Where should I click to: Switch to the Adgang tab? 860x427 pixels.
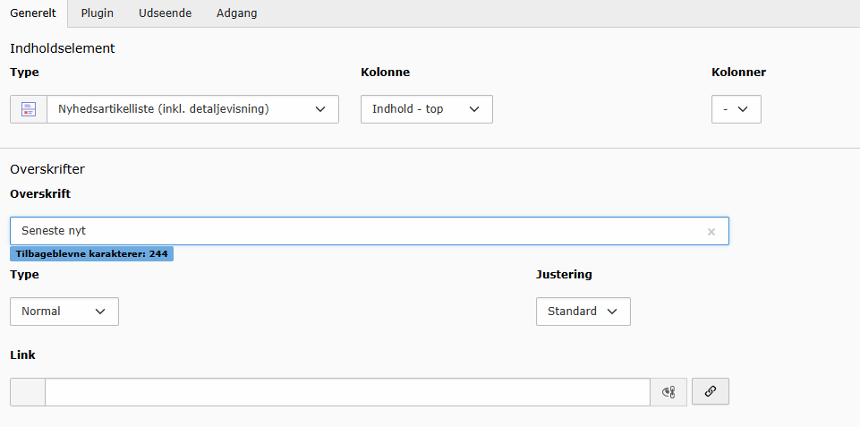(x=236, y=13)
